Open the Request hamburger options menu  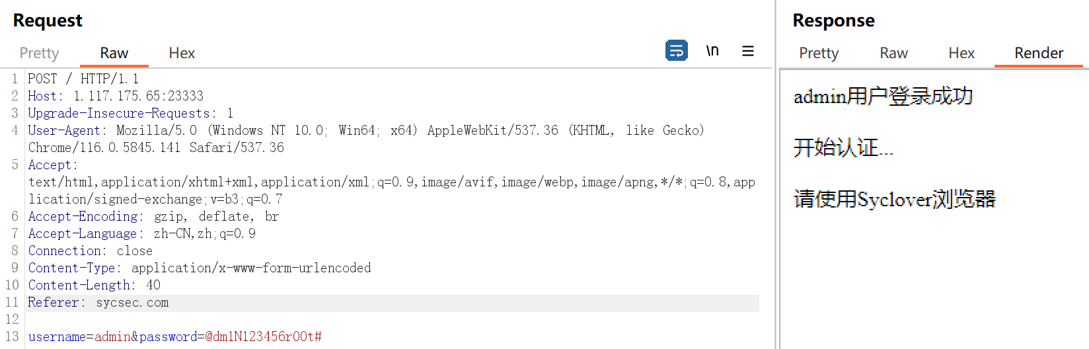click(748, 51)
